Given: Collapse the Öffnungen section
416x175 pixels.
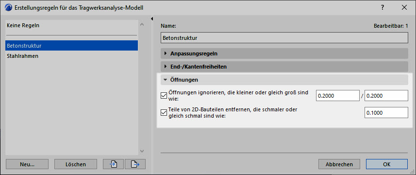Looking at the screenshot, I should pos(284,80).
